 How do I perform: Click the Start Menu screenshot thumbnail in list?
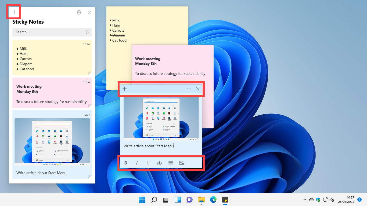click(52, 141)
